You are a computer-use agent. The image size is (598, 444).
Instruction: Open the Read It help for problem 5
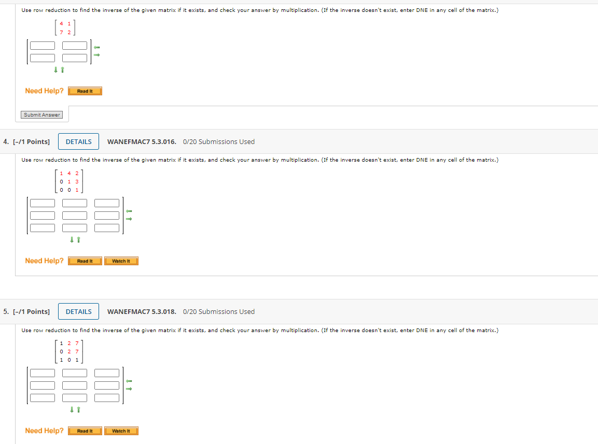[85, 431]
